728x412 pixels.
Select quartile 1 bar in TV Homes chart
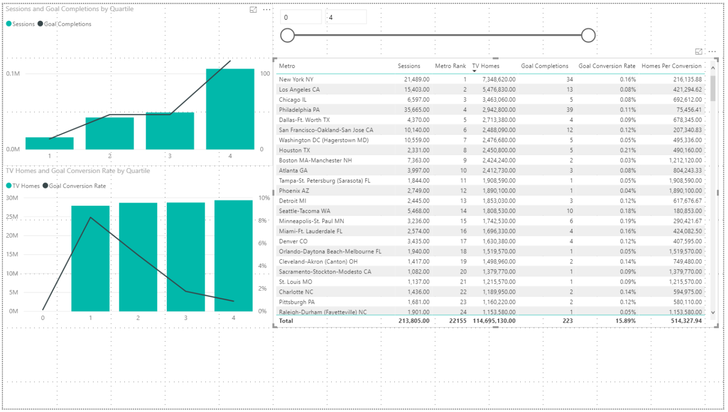point(90,258)
